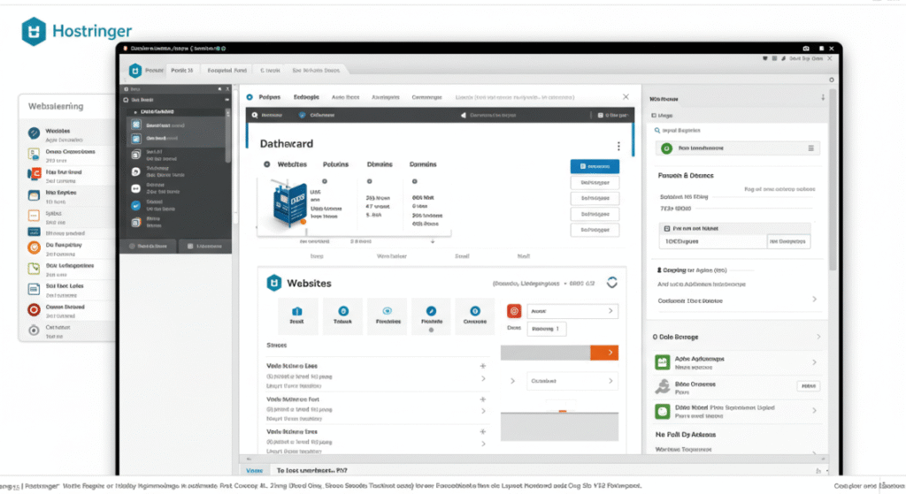
Task: Click the eye icon tile in the Websites section
Action: click(x=388, y=315)
